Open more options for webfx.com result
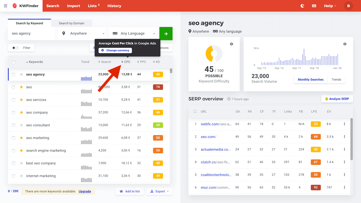 click(344, 124)
